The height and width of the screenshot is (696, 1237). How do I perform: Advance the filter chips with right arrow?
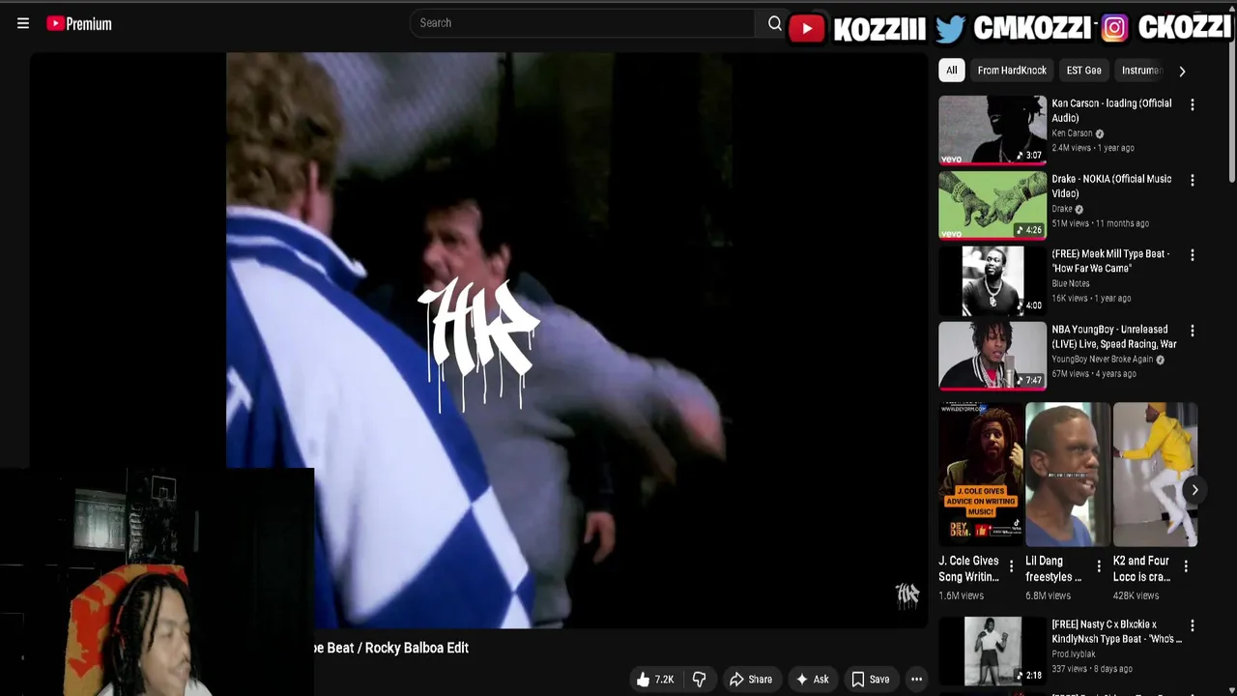tap(1182, 71)
